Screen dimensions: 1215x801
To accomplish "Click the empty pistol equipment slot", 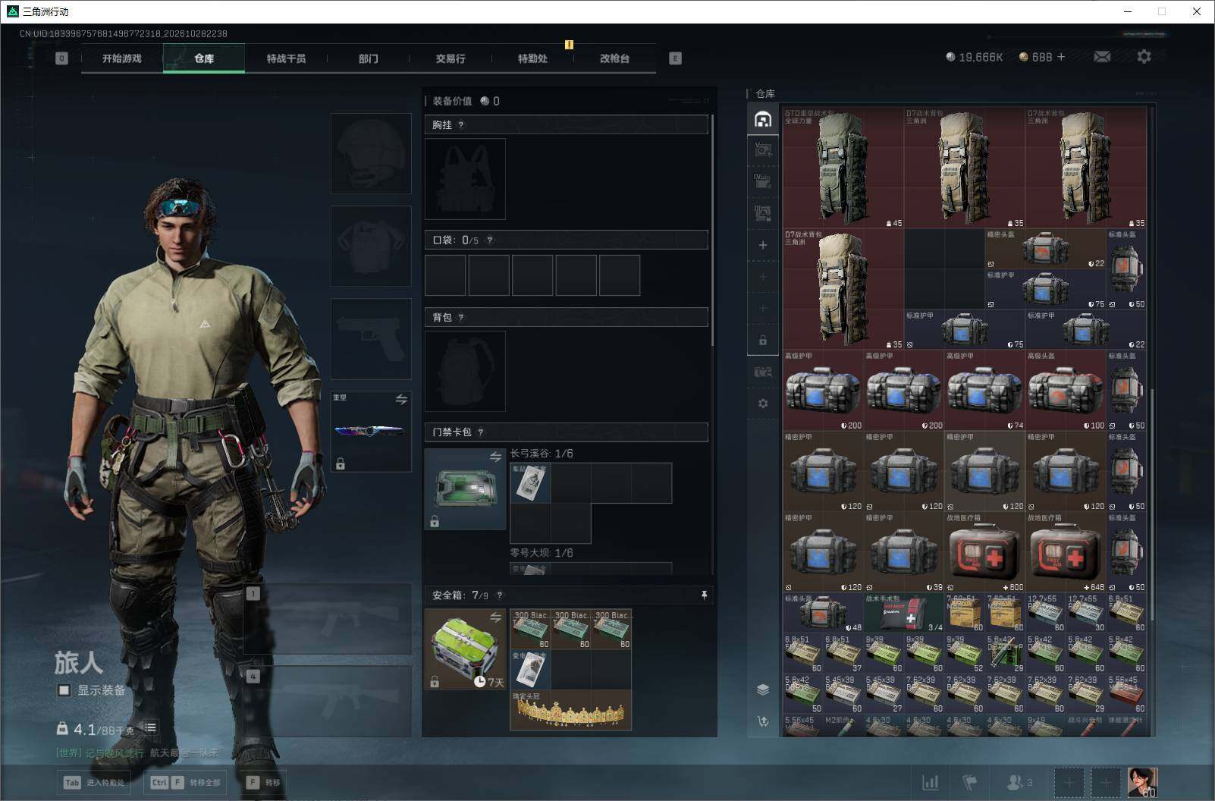I will [371, 339].
